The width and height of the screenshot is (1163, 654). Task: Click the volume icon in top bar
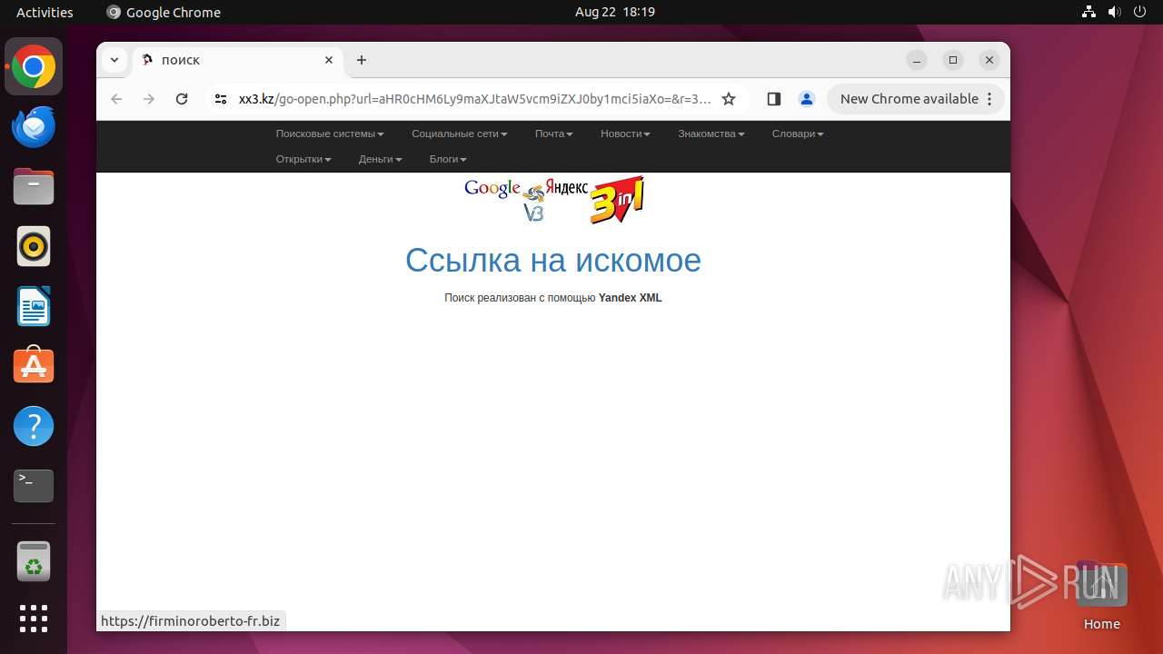[1114, 12]
